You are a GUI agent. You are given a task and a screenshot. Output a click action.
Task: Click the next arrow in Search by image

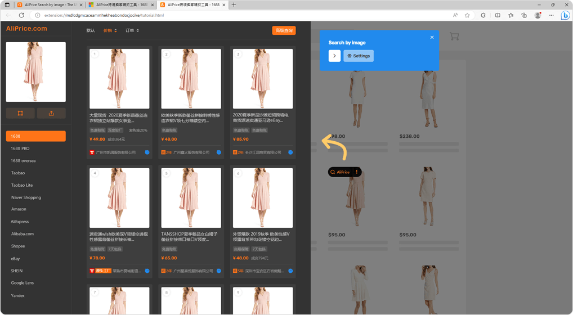click(334, 56)
